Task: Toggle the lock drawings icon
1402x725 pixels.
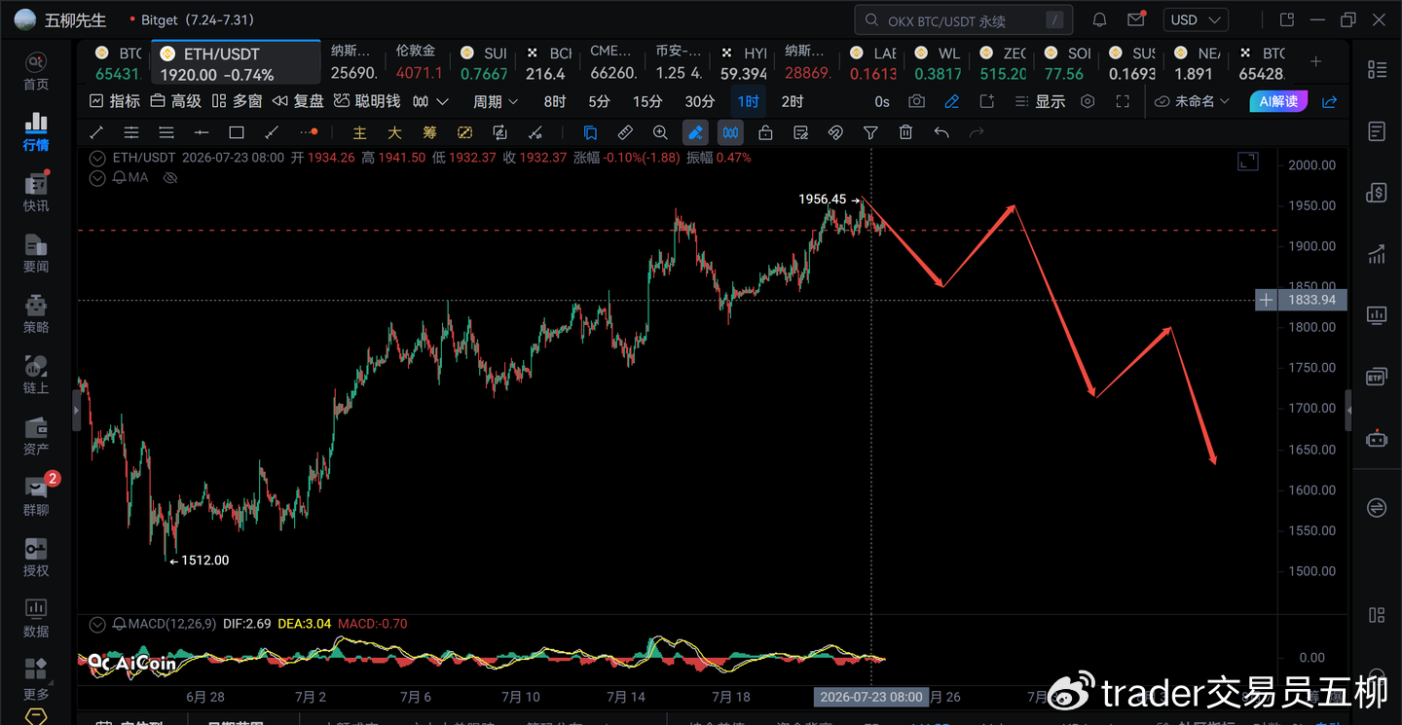Action: [765, 132]
